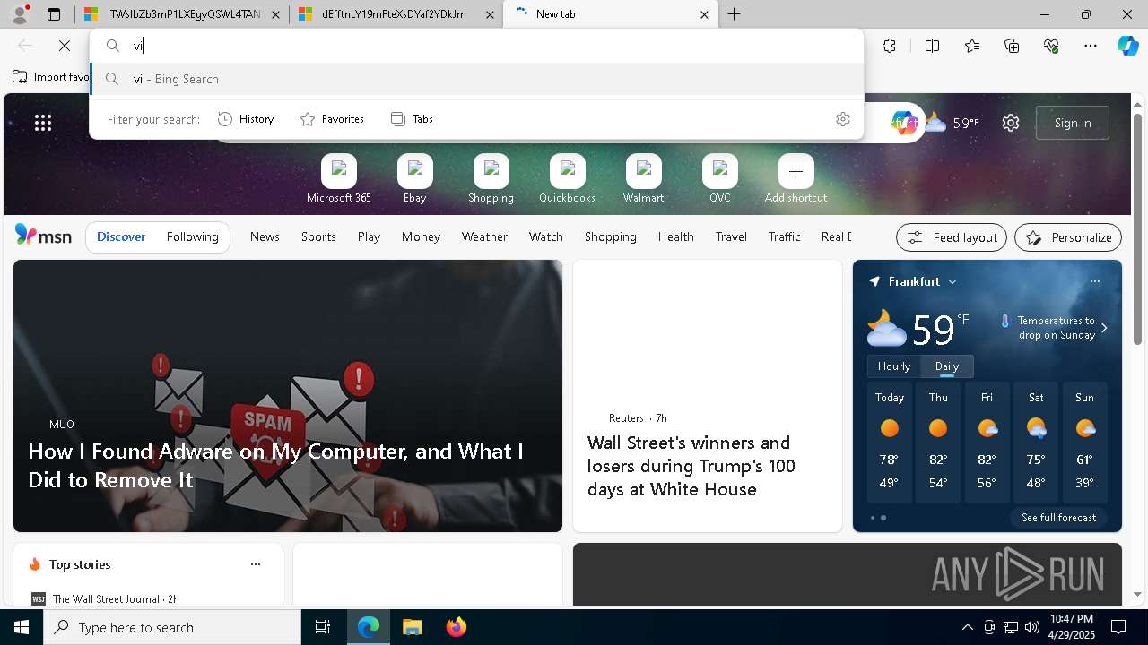Open the Sports category

click(318, 236)
